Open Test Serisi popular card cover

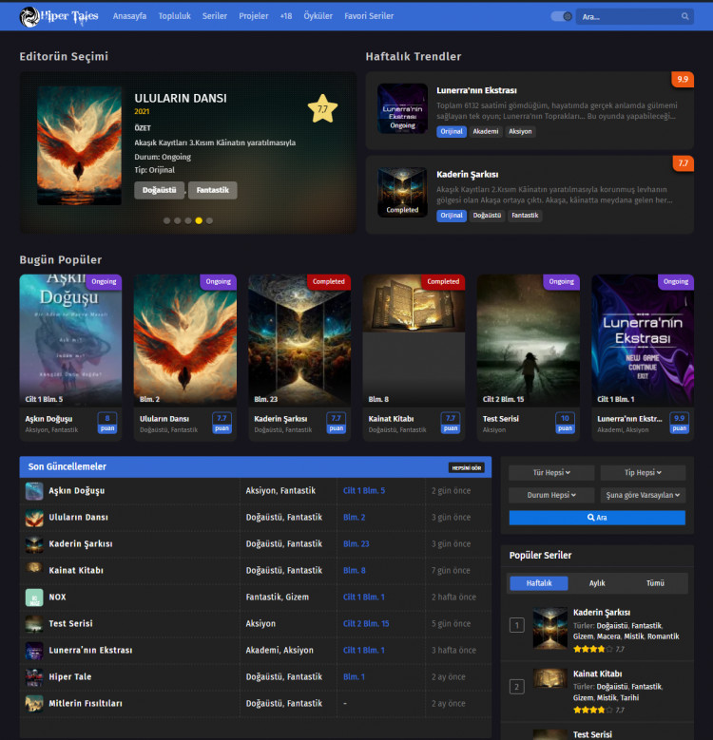point(529,340)
